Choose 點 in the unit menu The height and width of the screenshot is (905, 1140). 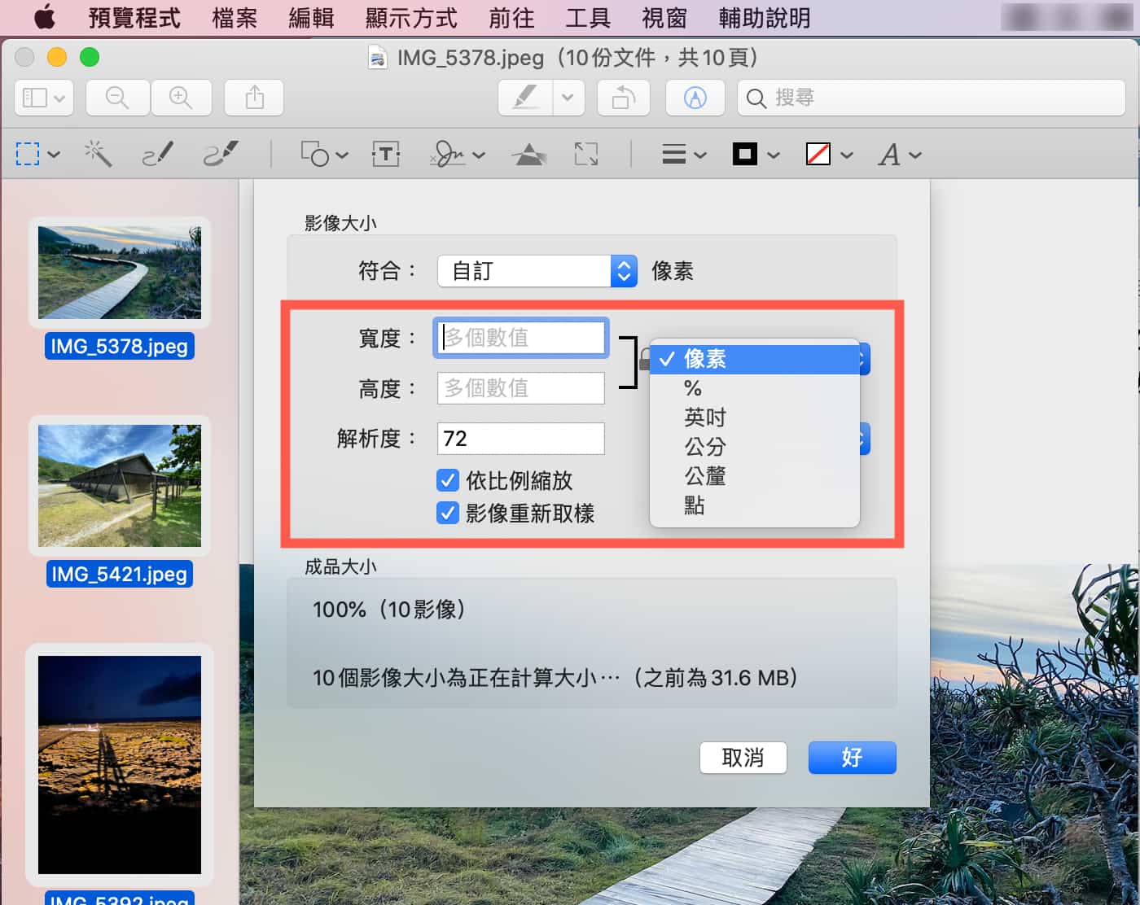(755, 505)
